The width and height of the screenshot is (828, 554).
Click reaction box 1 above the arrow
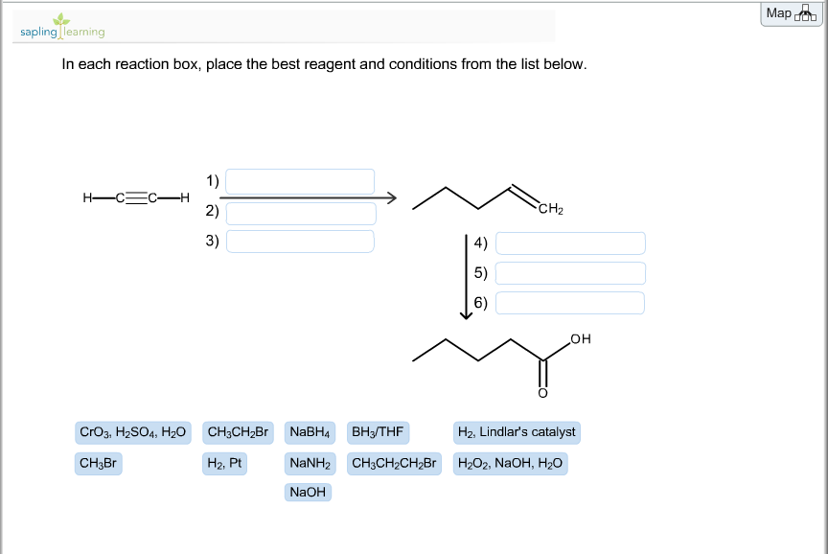(299, 181)
